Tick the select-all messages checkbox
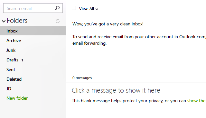The height and width of the screenshot is (118, 206). [x=74, y=8]
